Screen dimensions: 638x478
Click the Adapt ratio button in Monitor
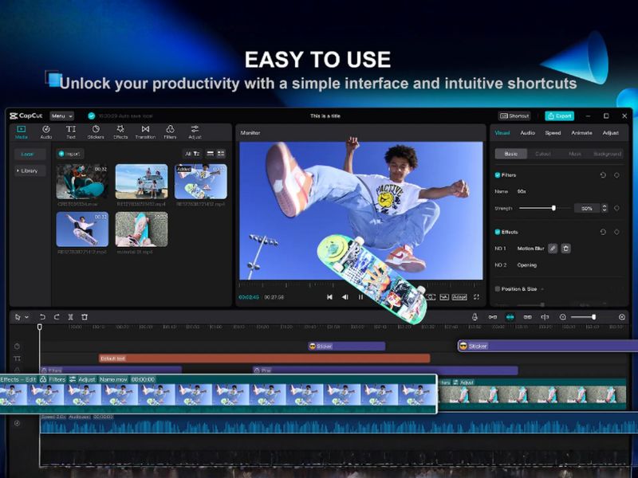pos(459,297)
